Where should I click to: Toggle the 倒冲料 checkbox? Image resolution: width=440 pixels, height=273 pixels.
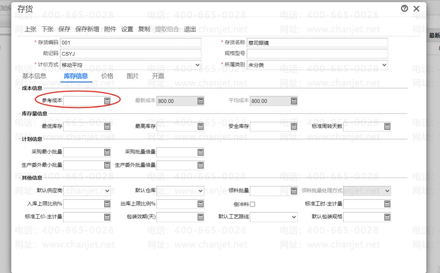point(252,204)
